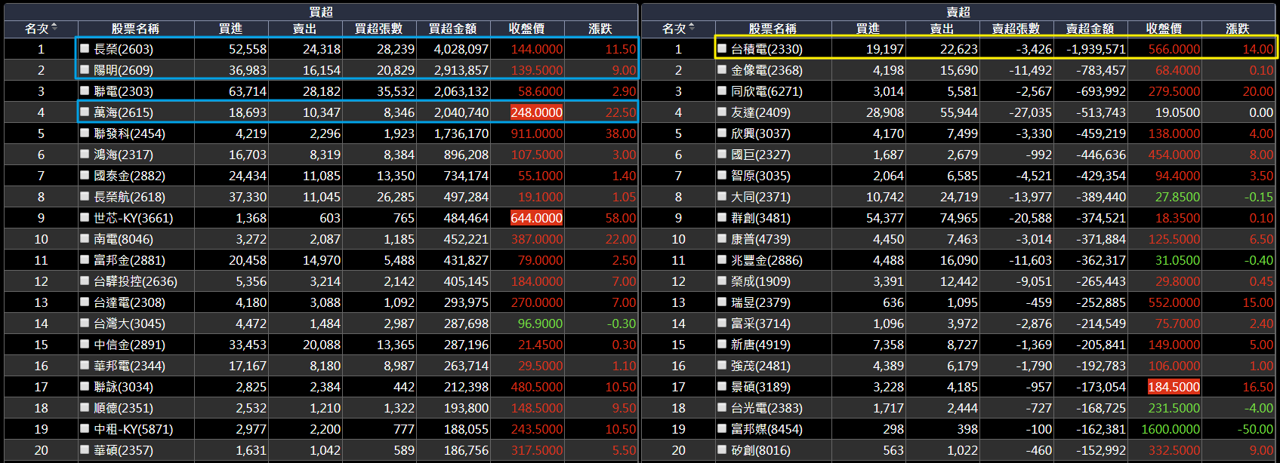Click highlighted closing price 184.5000
Image resolution: width=1280 pixels, height=463 pixels.
1174,387
